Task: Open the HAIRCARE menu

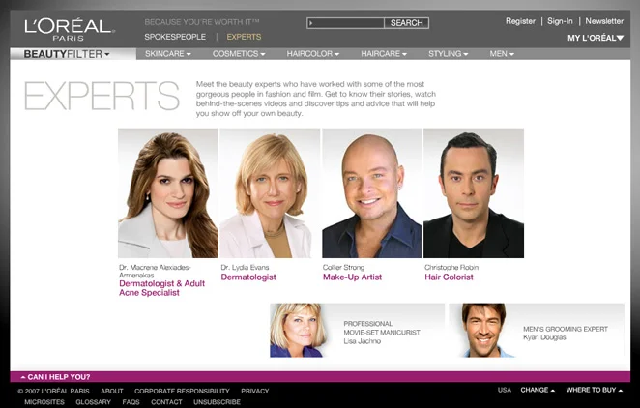Action: pos(384,54)
